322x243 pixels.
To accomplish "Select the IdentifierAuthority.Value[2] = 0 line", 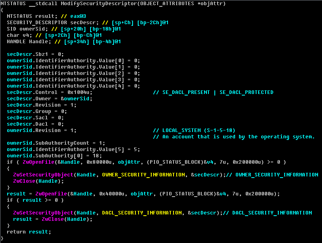I will 73,73.
